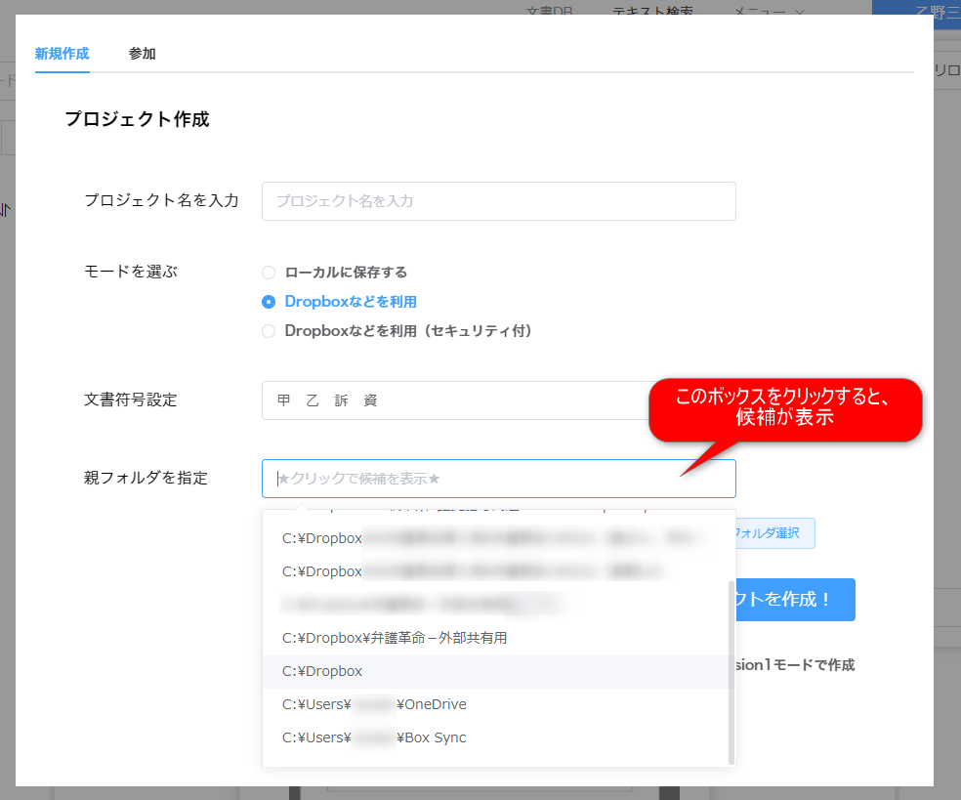Open the メニュー dropdown in top bar
961x800 pixels.
[x=769, y=11]
